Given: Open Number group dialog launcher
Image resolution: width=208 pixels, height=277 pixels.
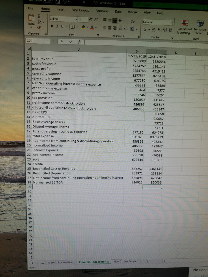Looking at the screenshot, I should click(172, 38).
